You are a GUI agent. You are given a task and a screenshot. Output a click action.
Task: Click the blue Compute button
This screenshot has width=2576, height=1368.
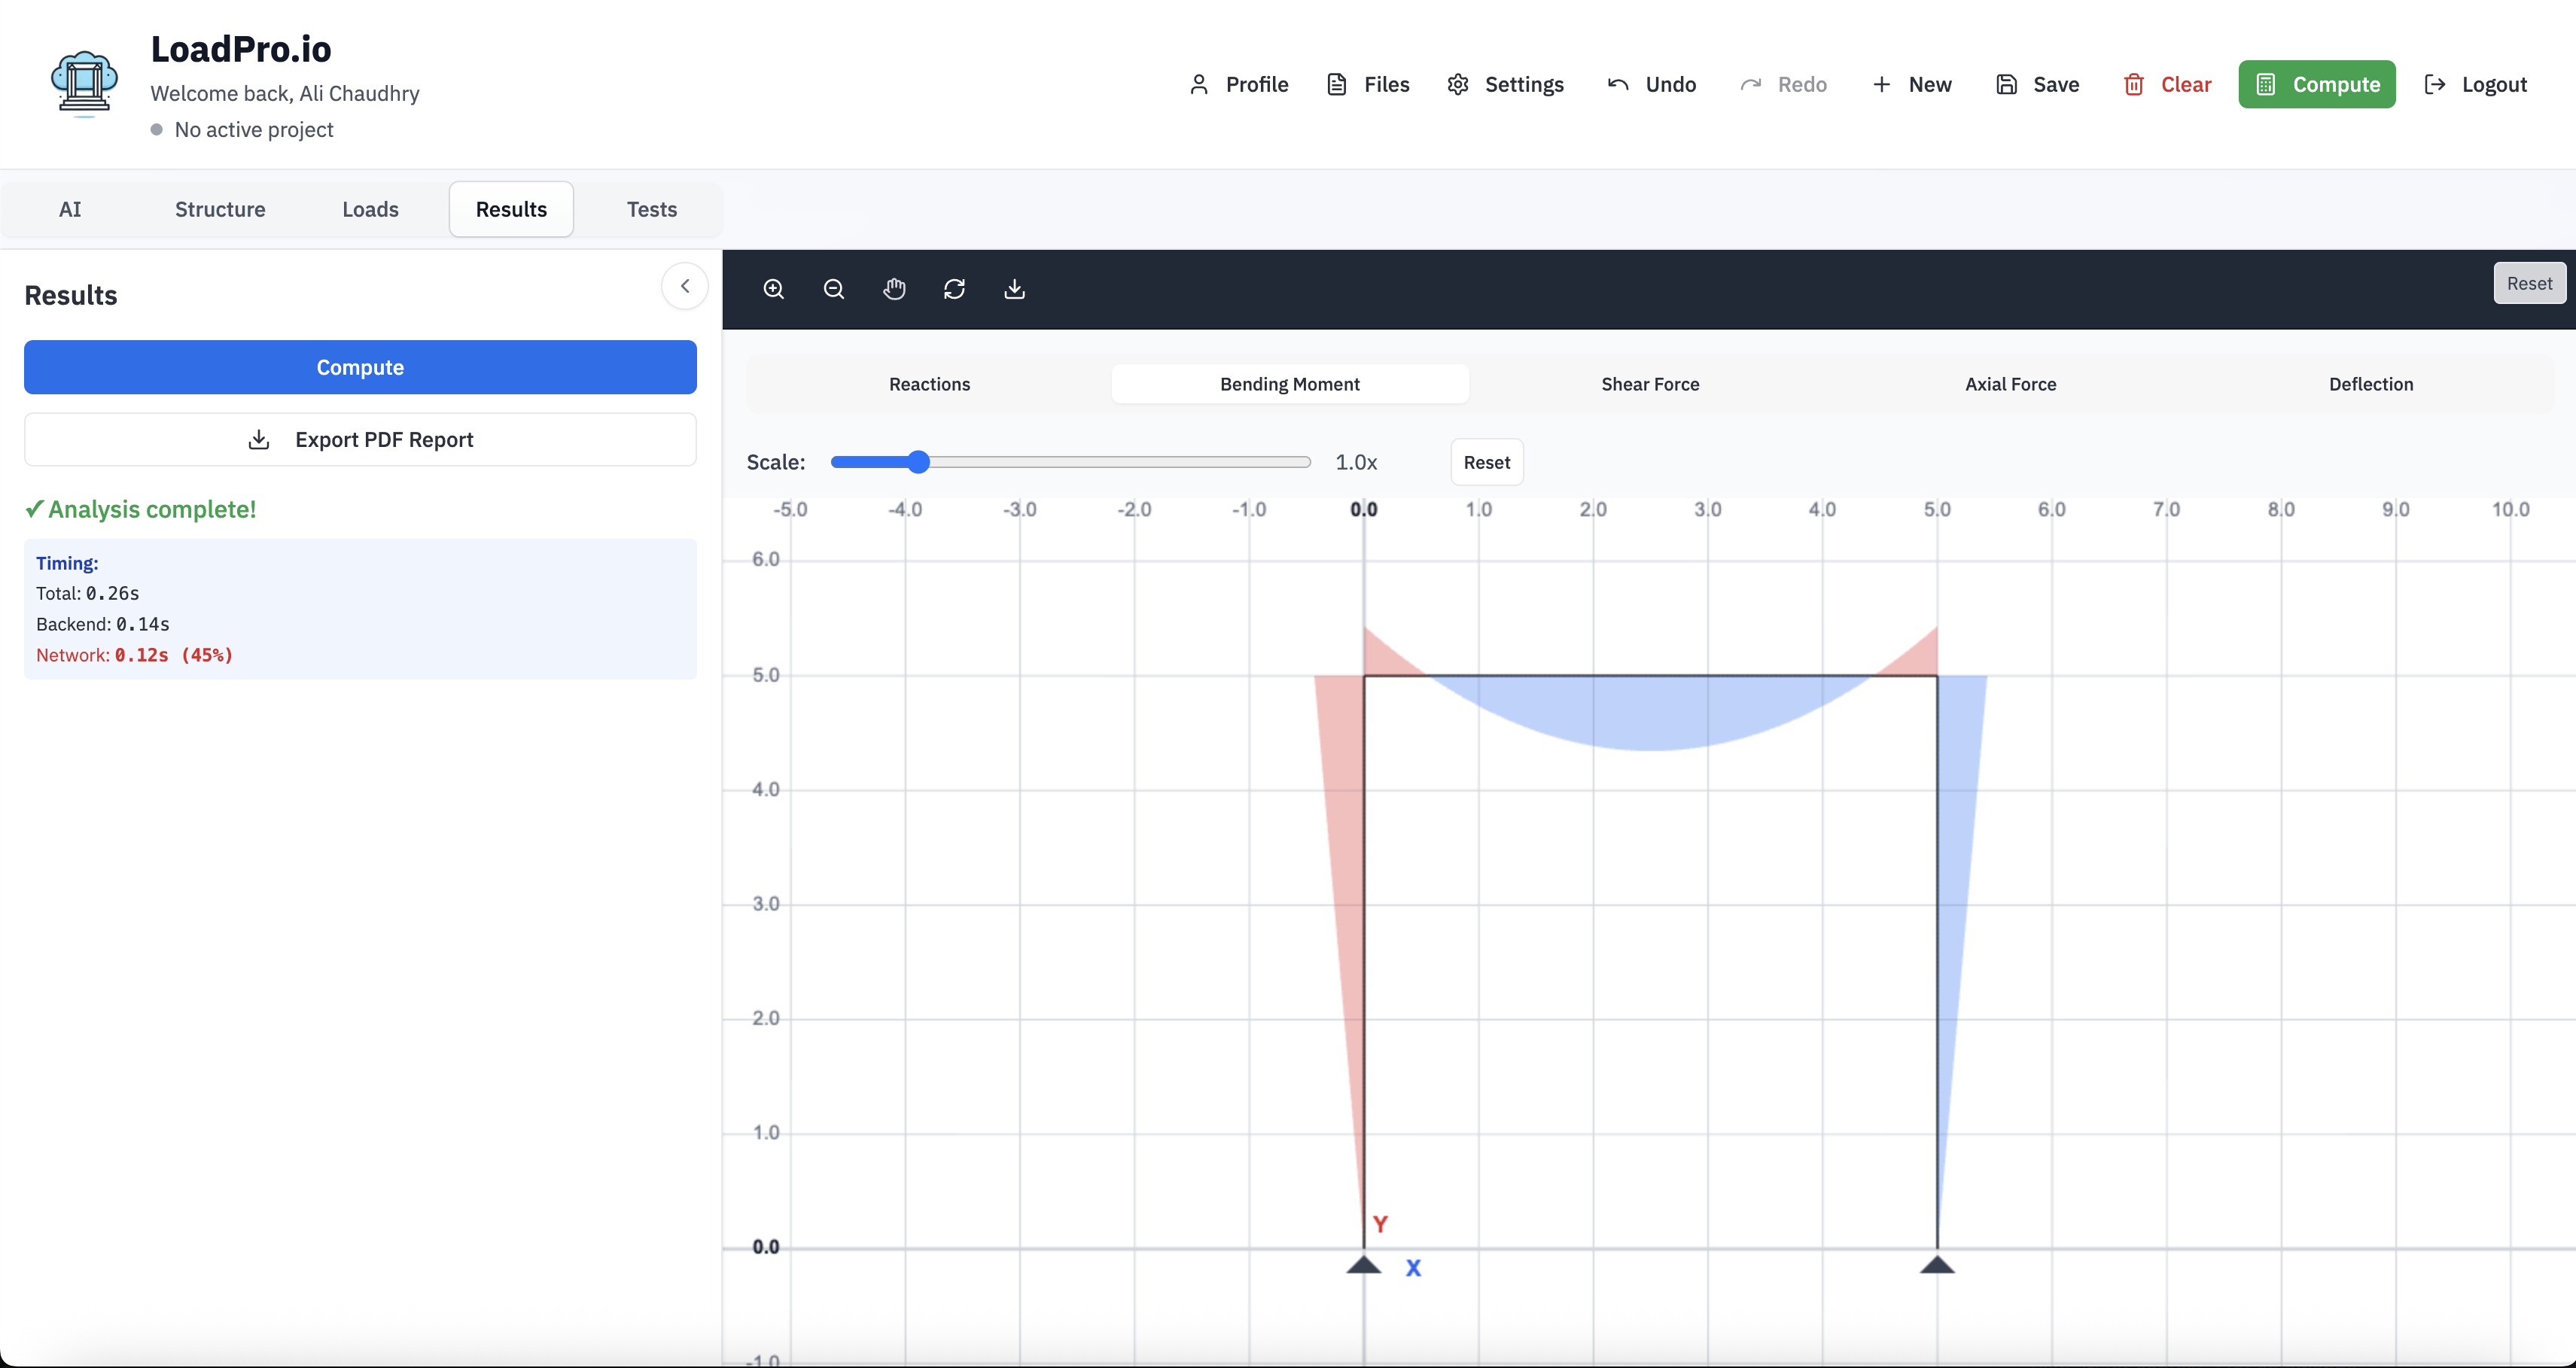pos(360,366)
